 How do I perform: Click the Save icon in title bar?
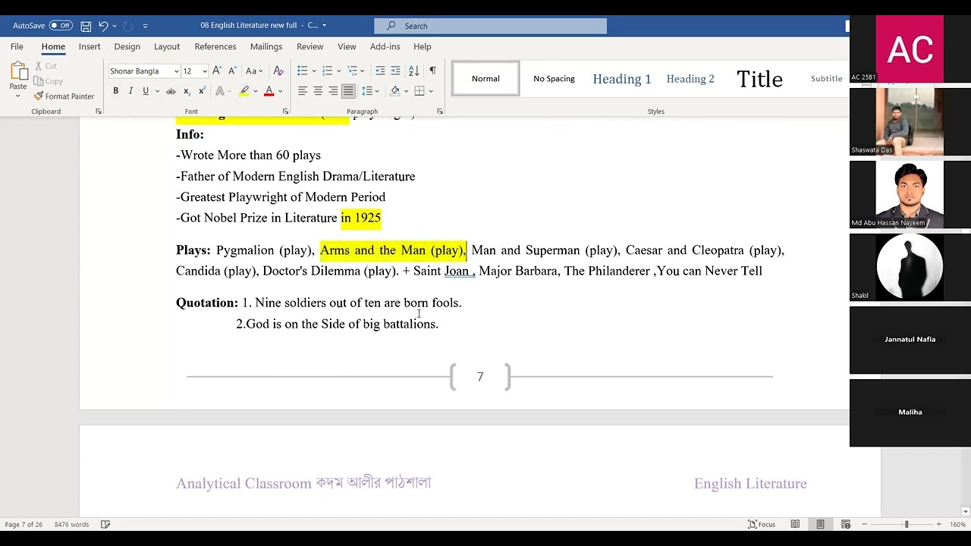click(x=86, y=26)
